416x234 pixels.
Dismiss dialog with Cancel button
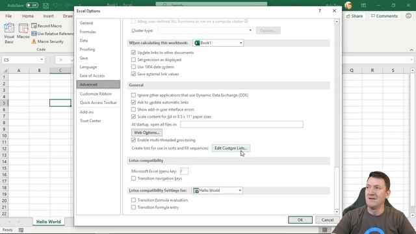tap(328, 220)
